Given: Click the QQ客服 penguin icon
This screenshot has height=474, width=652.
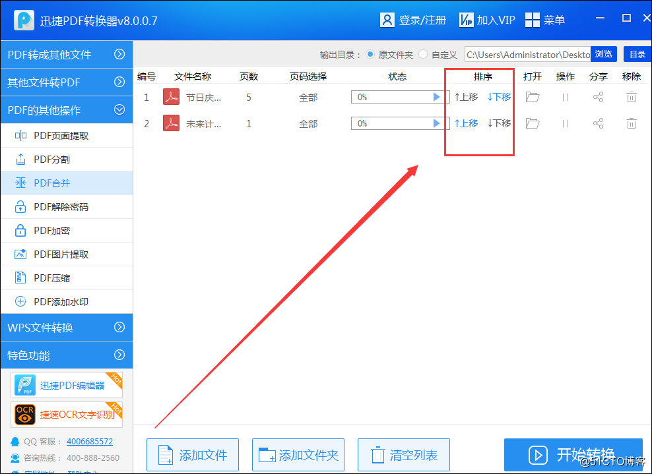Looking at the screenshot, I should pyautogui.click(x=15, y=441).
